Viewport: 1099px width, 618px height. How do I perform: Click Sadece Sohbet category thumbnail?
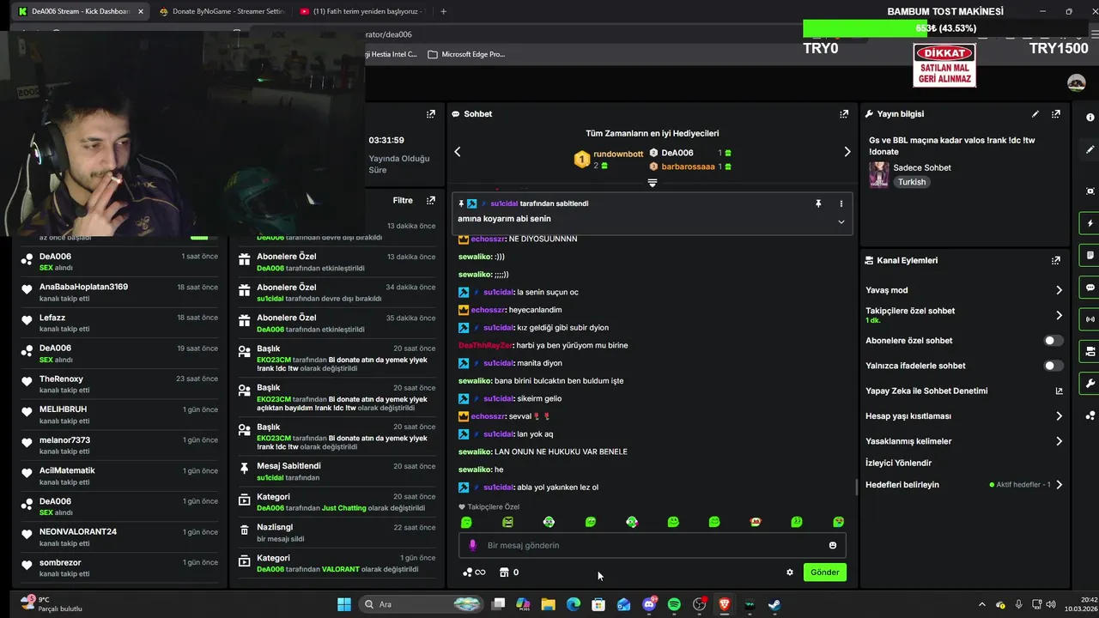(878, 174)
